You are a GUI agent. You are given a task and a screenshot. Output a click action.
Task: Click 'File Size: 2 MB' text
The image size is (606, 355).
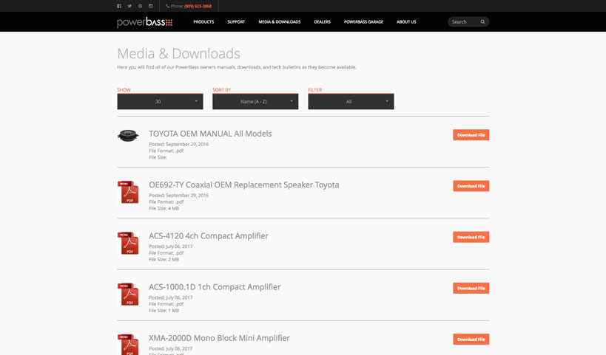coord(164,259)
